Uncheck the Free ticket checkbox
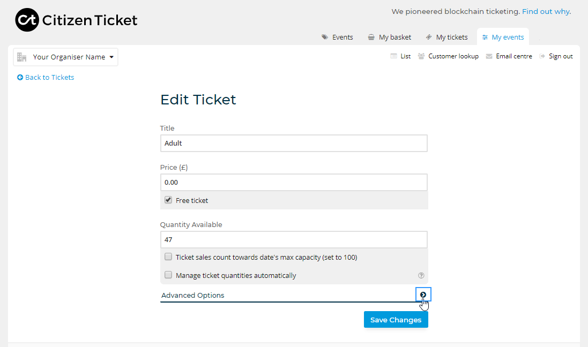This screenshot has width=588, height=347. point(168,199)
